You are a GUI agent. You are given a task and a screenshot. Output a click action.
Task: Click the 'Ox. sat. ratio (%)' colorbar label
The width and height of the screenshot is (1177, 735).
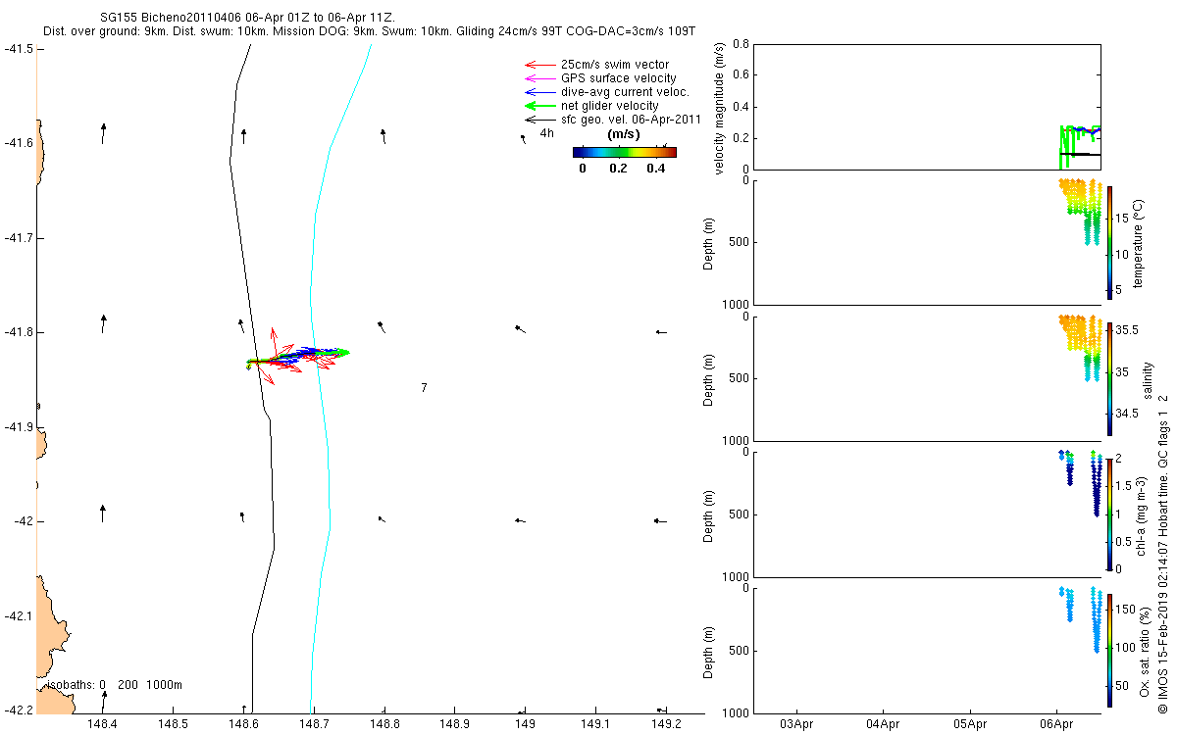[x=1145, y=650]
